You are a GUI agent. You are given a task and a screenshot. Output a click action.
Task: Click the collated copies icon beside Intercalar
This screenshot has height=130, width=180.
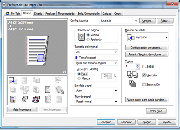(x=132, y=74)
